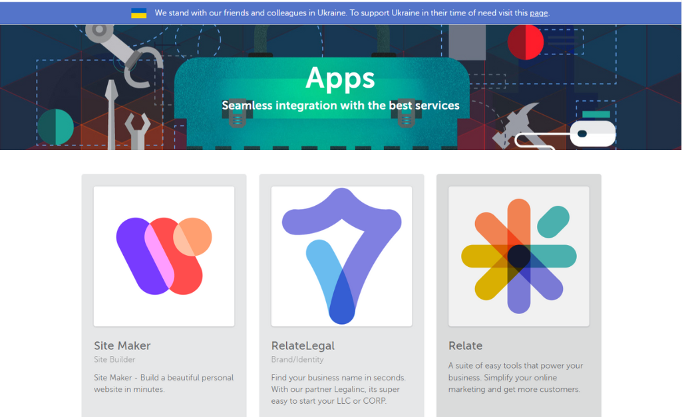This screenshot has height=417, width=682.
Task: Click the Ukraine flag in the banner
Action: click(139, 13)
